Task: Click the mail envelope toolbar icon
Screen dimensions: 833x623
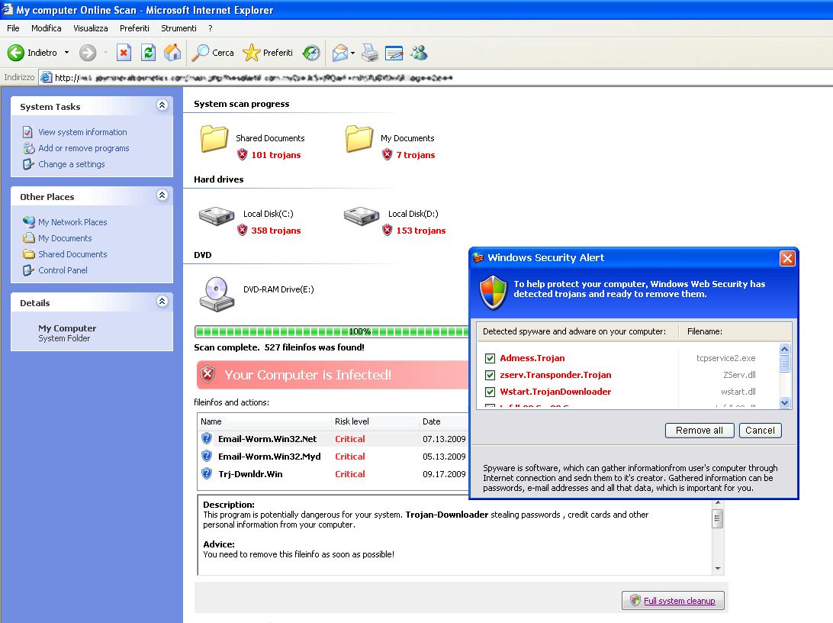Action: point(340,53)
